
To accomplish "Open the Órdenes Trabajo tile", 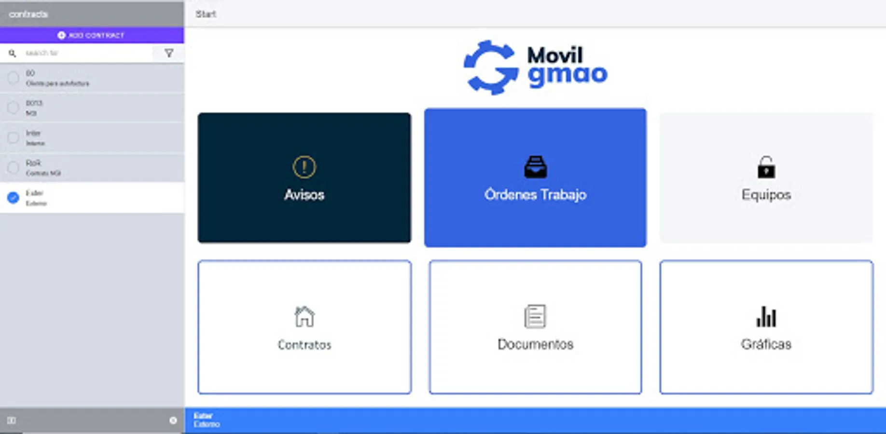I will tap(535, 177).
